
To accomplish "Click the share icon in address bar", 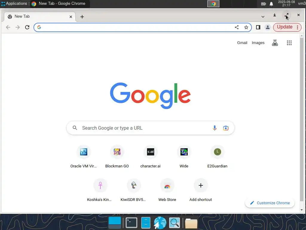I will click(237, 27).
